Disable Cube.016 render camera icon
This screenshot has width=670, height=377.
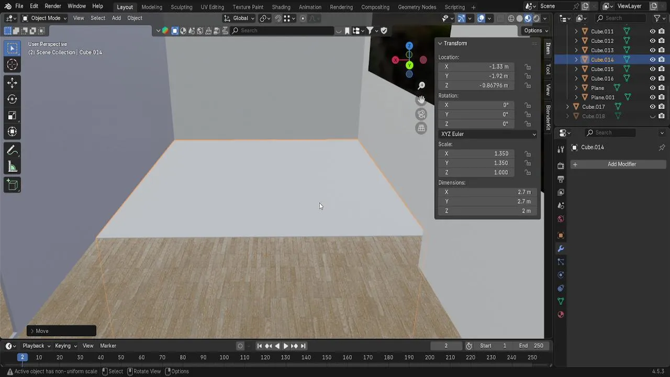click(662, 79)
